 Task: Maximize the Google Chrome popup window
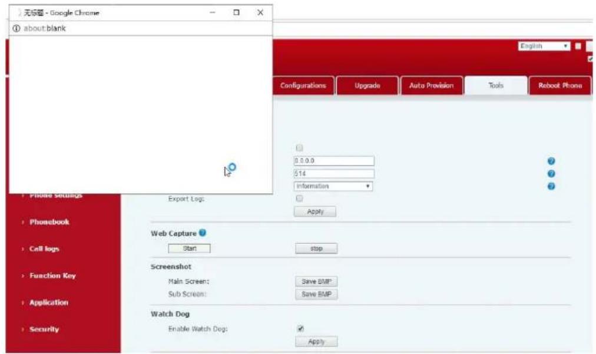(x=236, y=12)
